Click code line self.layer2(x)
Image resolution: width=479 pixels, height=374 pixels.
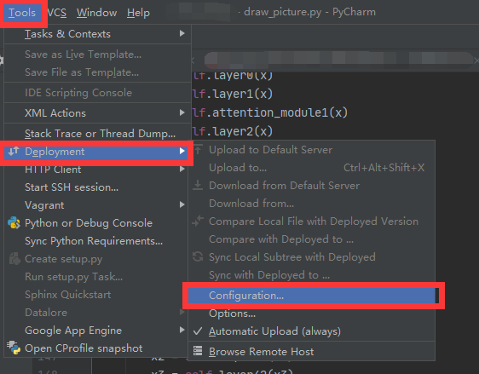pyautogui.click(x=233, y=131)
